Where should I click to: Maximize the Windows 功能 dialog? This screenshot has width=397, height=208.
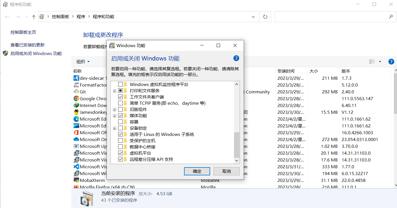click(x=218, y=45)
